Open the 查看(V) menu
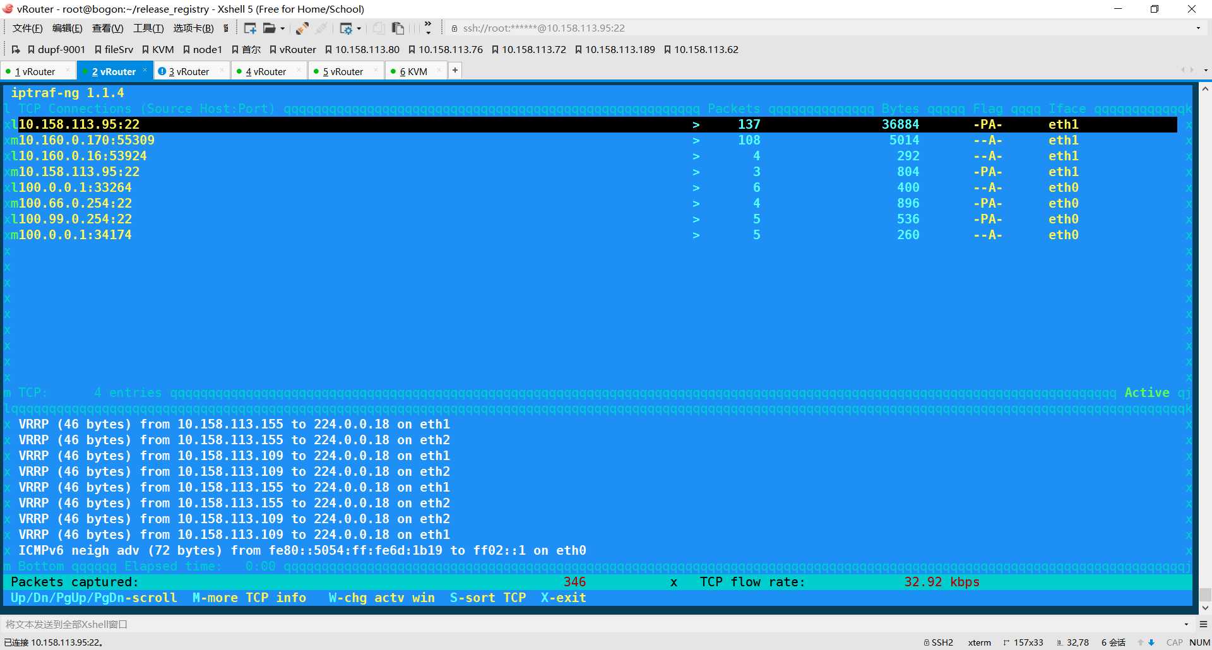This screenshot has width=1212, height=650. click(x=107, y=28)
